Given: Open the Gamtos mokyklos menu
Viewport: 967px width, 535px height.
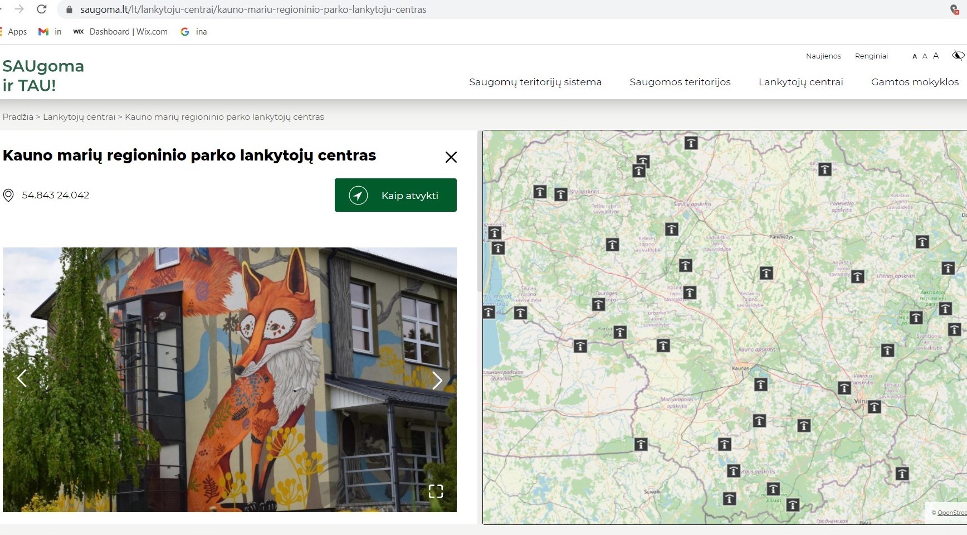Looking at the screenshot, I should point(915,82).
